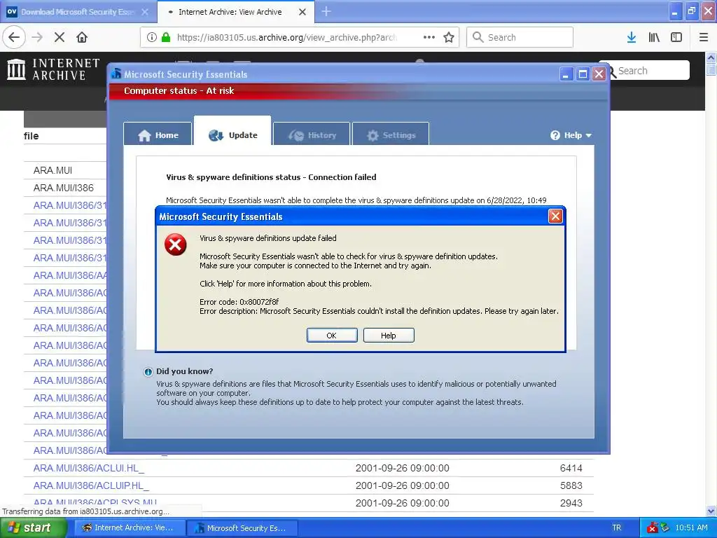Open the History tab
The width and height of the screenshot is (717, 538).
(x=312, y=135)
